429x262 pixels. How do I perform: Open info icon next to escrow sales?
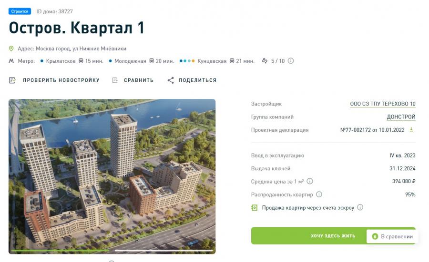[360, 207]
